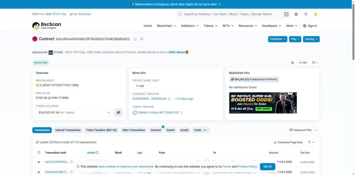Open the Terms link in cookie notice

coord(227,167)
